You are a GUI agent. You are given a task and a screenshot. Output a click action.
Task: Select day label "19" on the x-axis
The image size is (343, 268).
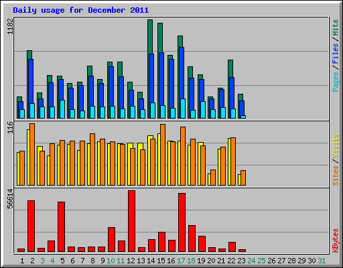point(201,261)
